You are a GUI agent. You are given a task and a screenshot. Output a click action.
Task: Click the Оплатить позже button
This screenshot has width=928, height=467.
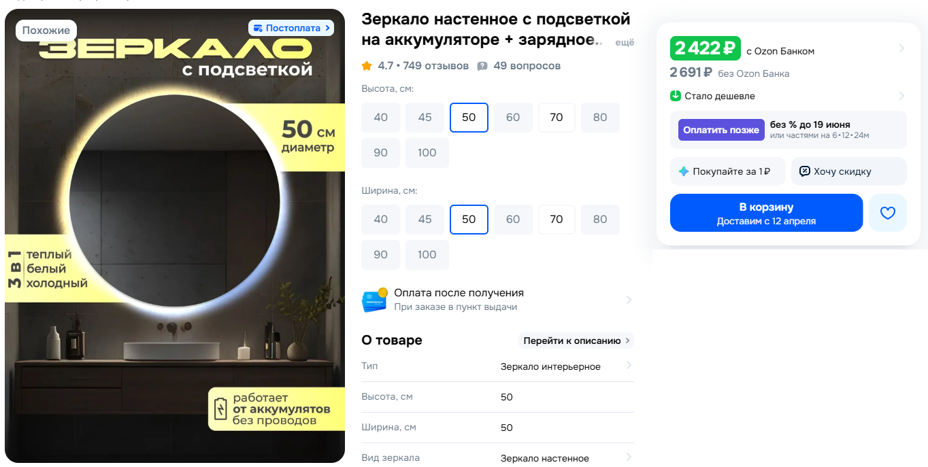[x=721, y=130]
